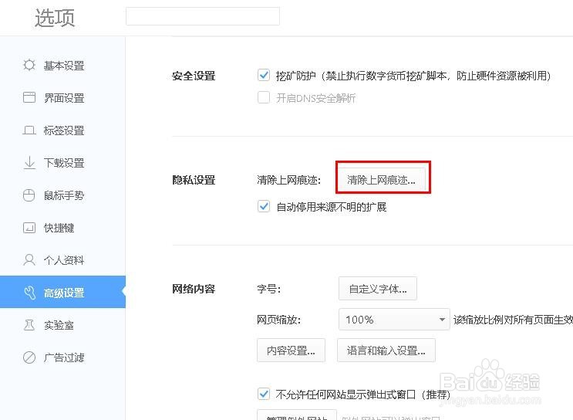Click the 内容设置... button
The width and height of the screenshot is (573, 420).
(291, 351)
